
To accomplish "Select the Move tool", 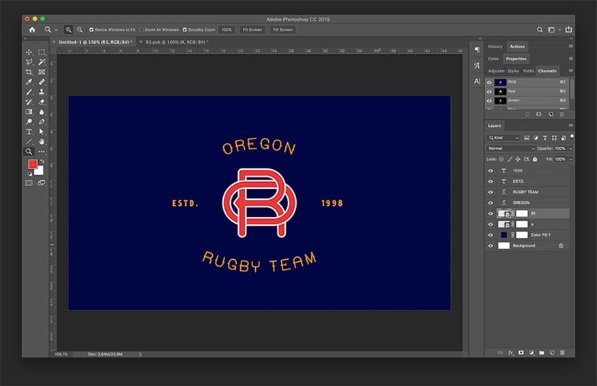I will click(29, 52).
